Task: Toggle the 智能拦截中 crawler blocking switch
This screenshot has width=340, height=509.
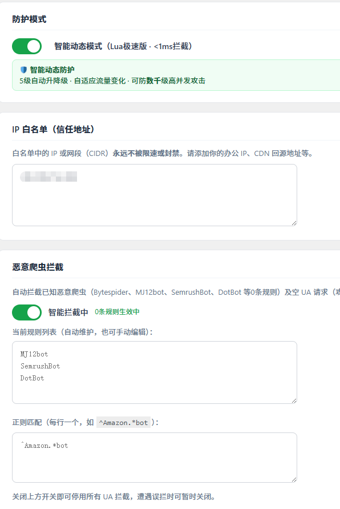Action: coord(27,312)
